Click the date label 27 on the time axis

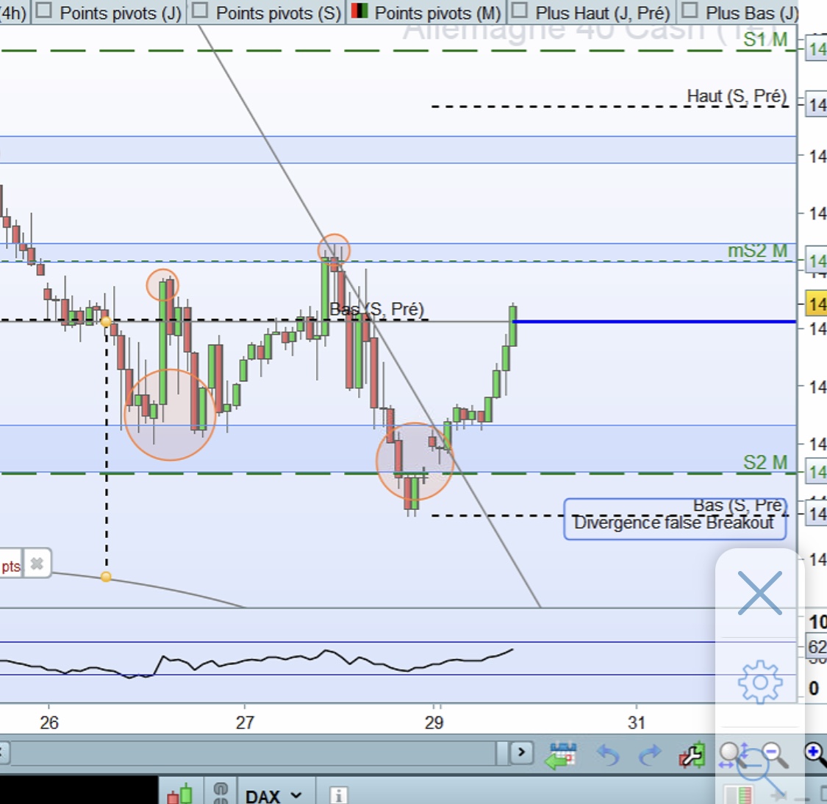(245, 722)
